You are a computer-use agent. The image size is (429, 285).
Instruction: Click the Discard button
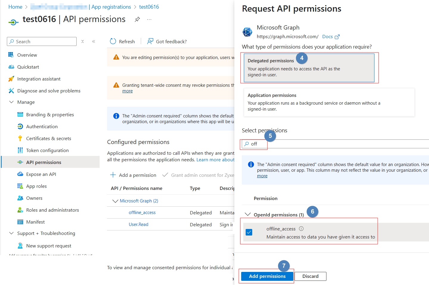pos(310,276)
